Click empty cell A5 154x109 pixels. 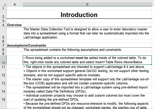click(15, 33)
